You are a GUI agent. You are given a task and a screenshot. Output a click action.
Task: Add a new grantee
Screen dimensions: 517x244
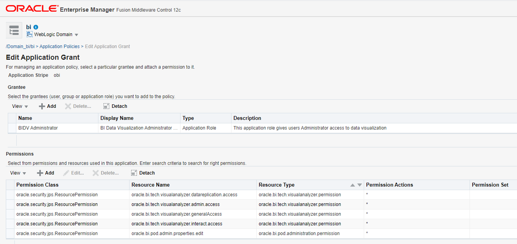47,106
